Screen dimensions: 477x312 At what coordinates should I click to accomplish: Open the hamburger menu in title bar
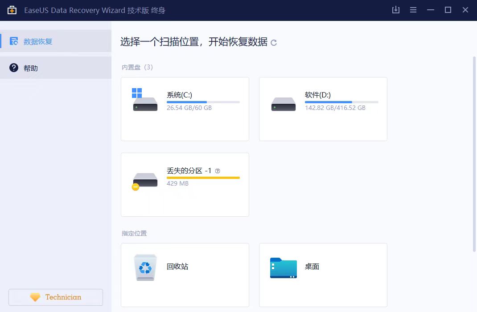(413, 10)
